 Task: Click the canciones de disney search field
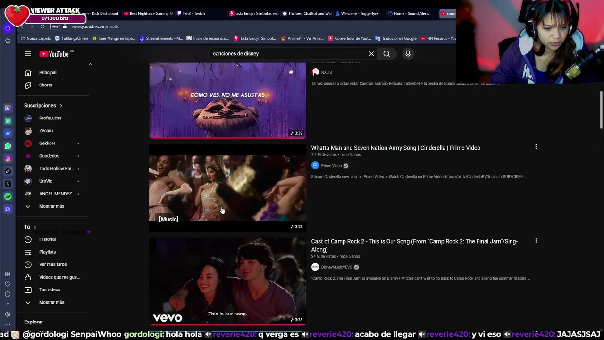(x=288, y=54)
